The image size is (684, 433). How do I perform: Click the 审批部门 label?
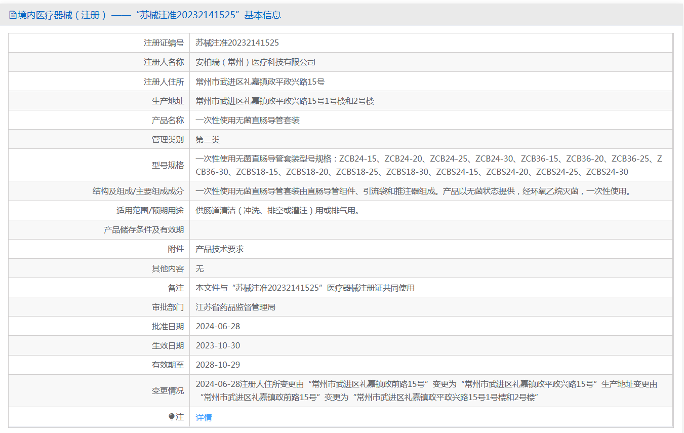[x=168, y=307]
